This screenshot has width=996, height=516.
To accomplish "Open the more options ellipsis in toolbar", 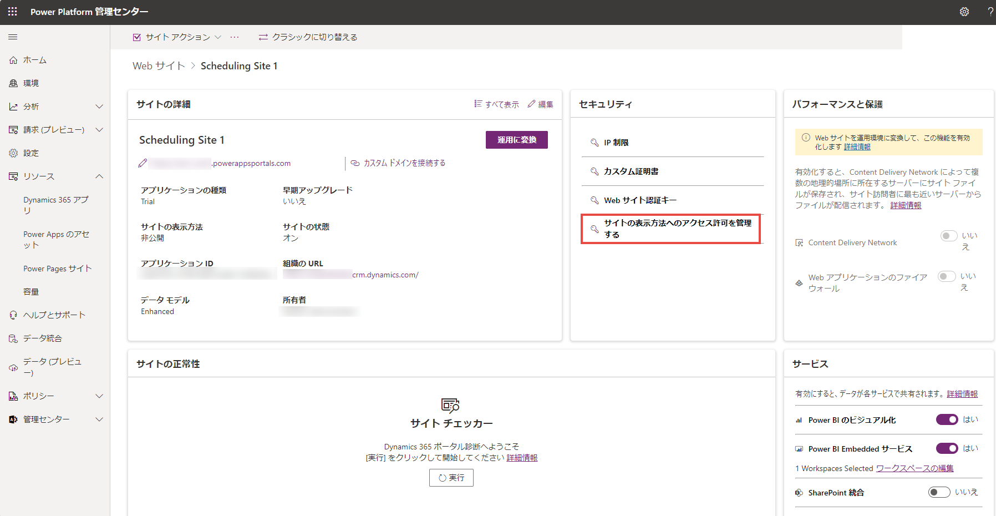I will 235,37.
